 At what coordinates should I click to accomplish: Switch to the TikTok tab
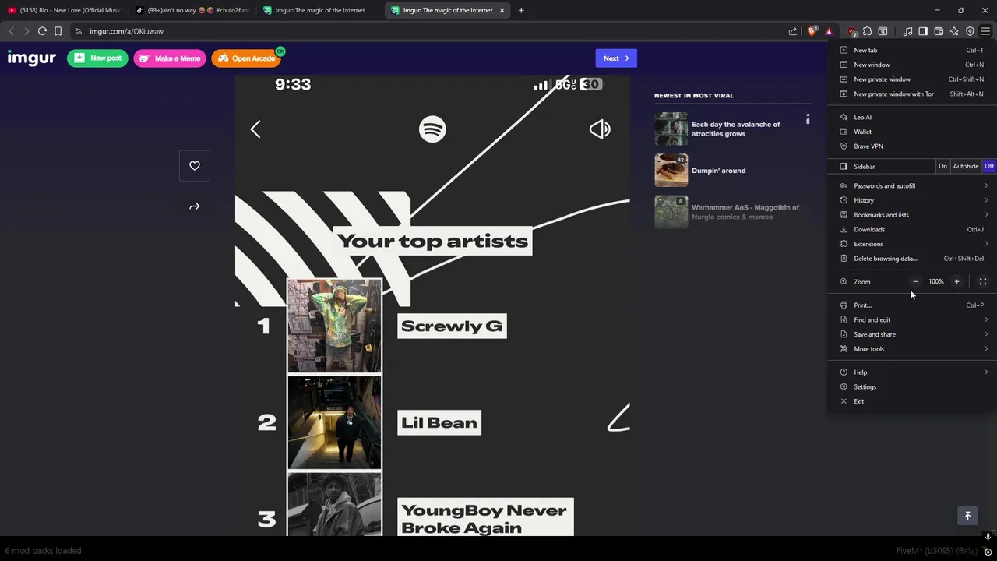point(192,10)
